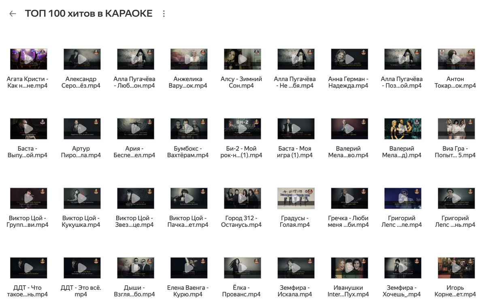
Task: Open the Виа Гра - Попыт... 5.mp4 thumbnail
Action: [x=456, y=129]
